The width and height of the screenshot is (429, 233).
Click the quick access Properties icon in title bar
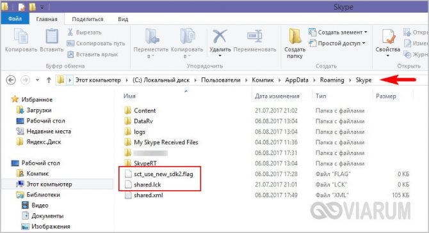coord(21,7)
